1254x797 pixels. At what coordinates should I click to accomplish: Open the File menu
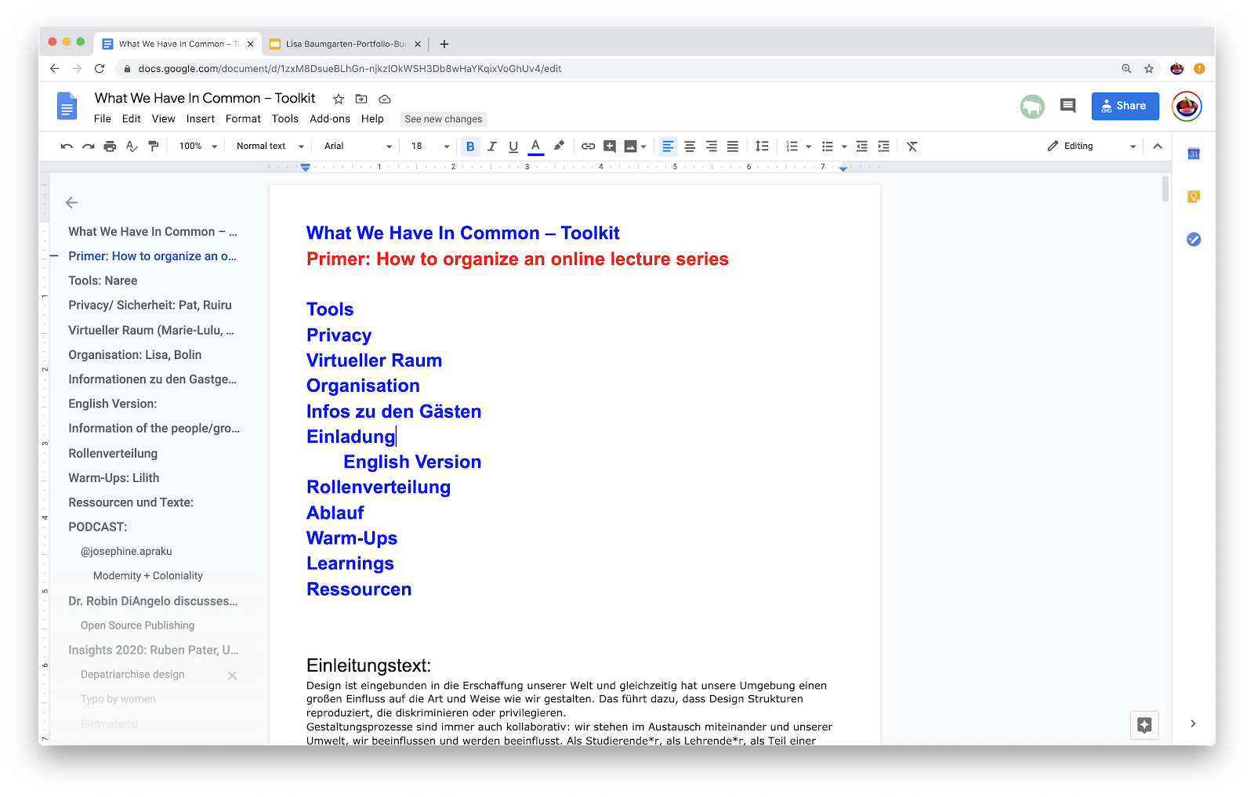[103, 119]
